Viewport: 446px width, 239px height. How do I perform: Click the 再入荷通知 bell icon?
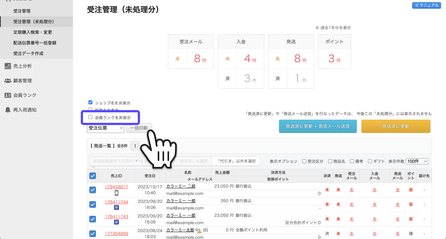pyautogui.click(x=8, y=110)
